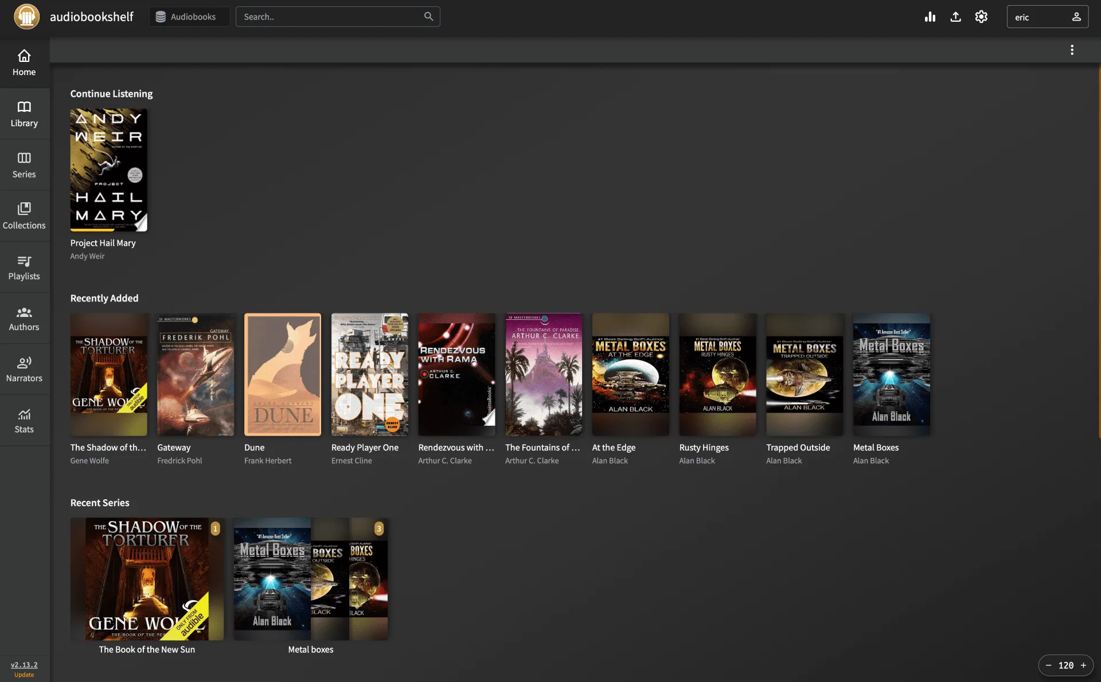The image size is (1101, 682).
Task: View listening Stats from sidebar
Action: (24, 420)
